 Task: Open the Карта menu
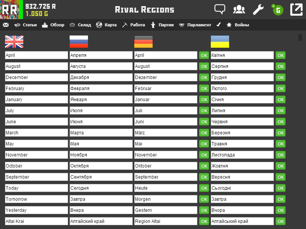point(106,25)
